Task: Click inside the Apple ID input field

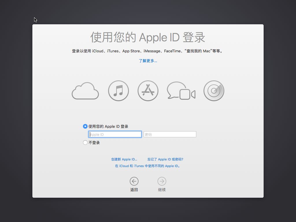Action: click(115, 134)
